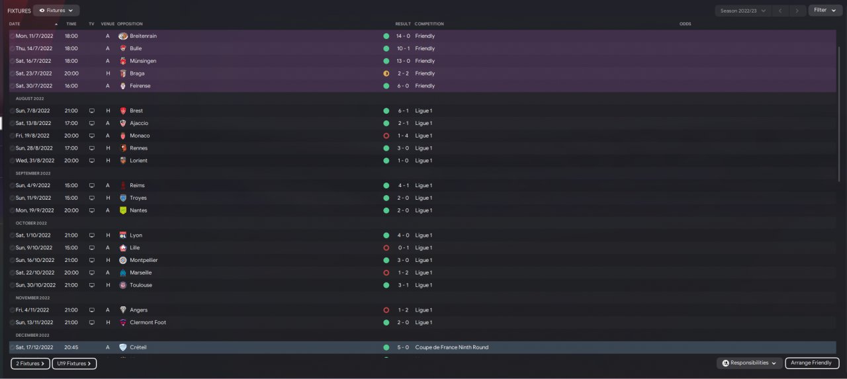Tick the checkbox for Mon 11/7/2022 Breitenrain fixture
The width and height of the screenshot is (847, 379).
(12, 36)
